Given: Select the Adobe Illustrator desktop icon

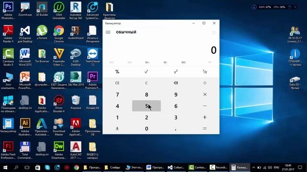Looking at the screenshot, I should coord(25,127).
